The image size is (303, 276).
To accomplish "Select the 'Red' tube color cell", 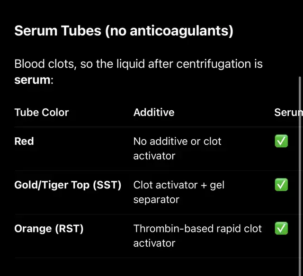I will pos(24,141).
